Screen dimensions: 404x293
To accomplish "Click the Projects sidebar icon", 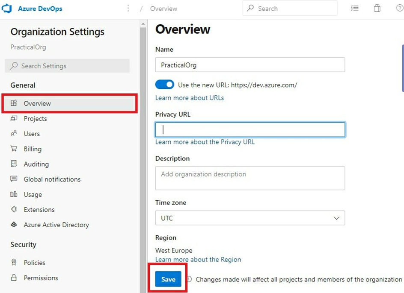I will 14,118.
